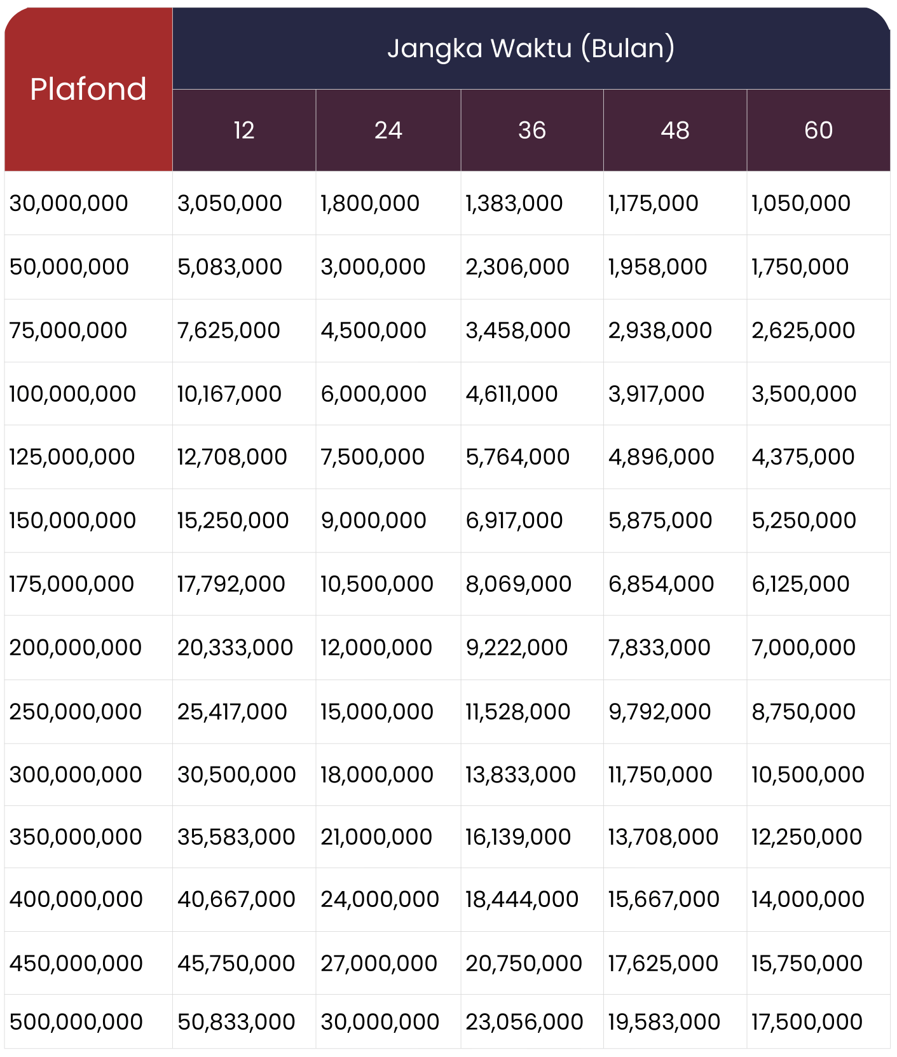This screenshot has height=1057, width=897.
Task: Select the 60 month column header
Action: (x=818, y=130)
